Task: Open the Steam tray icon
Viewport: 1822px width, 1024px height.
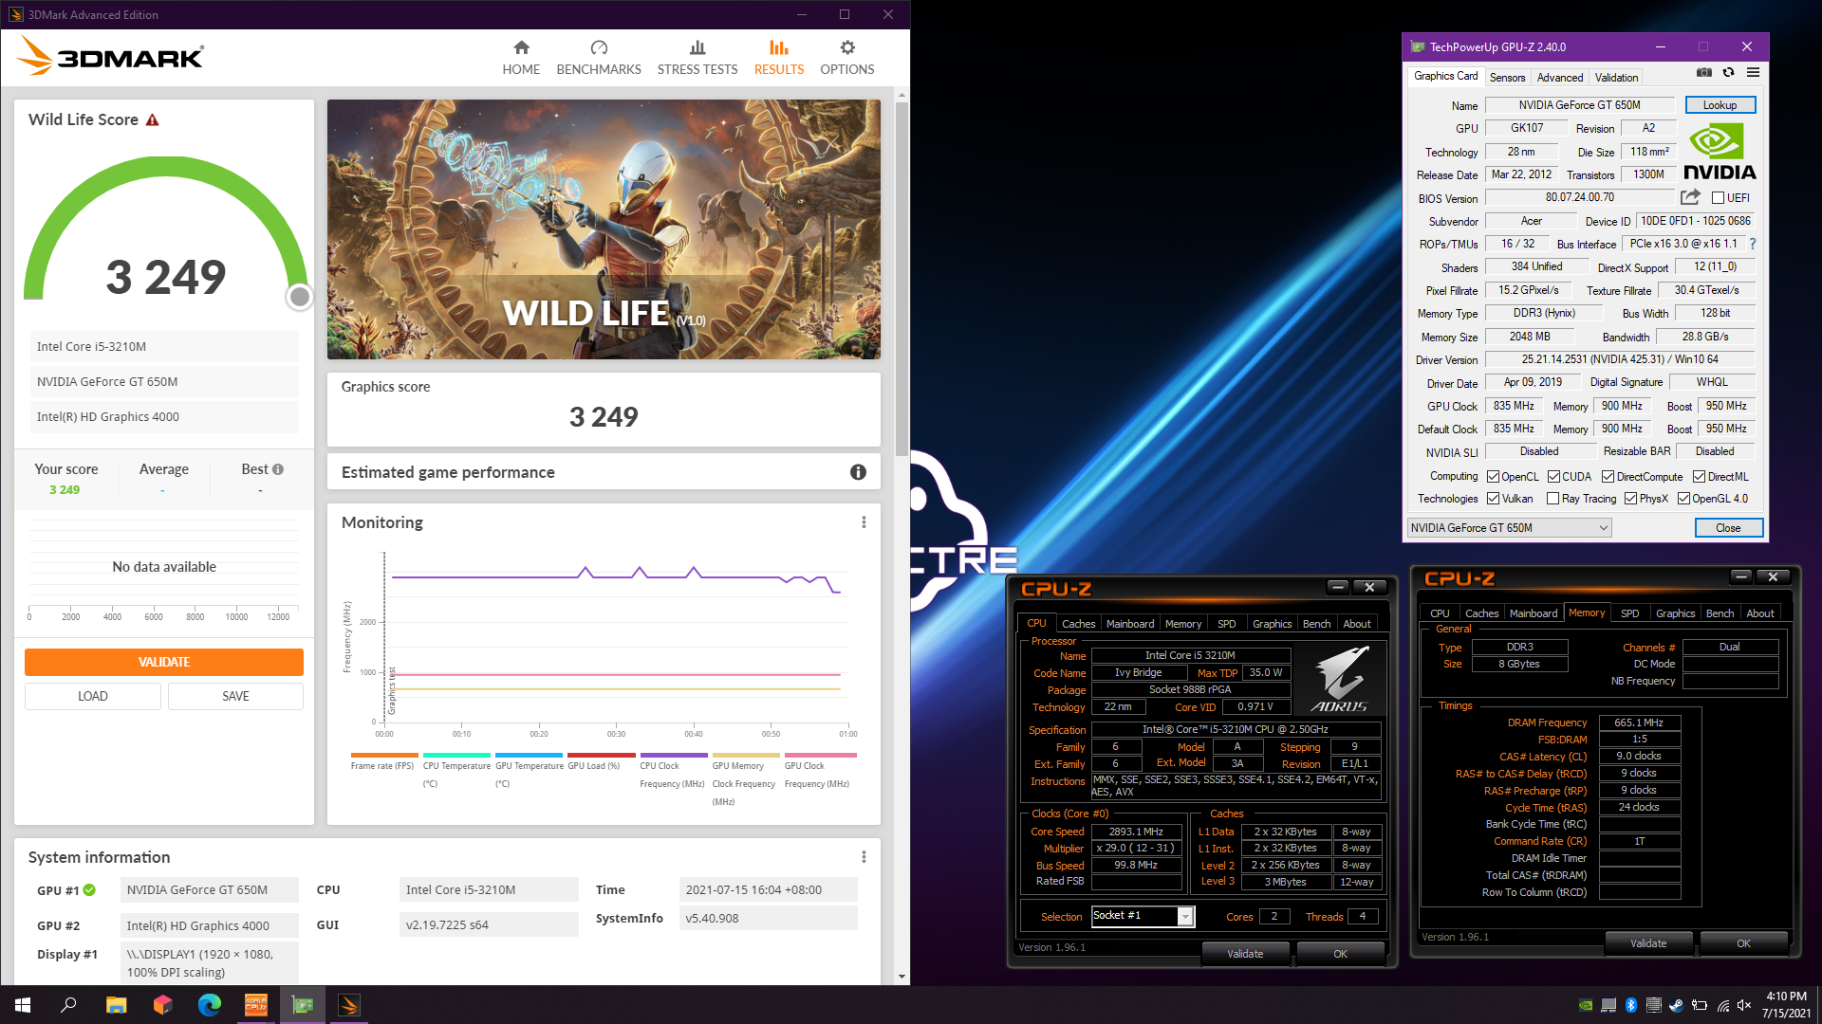Action: pyautogui.click(x=1677, y=1006)
